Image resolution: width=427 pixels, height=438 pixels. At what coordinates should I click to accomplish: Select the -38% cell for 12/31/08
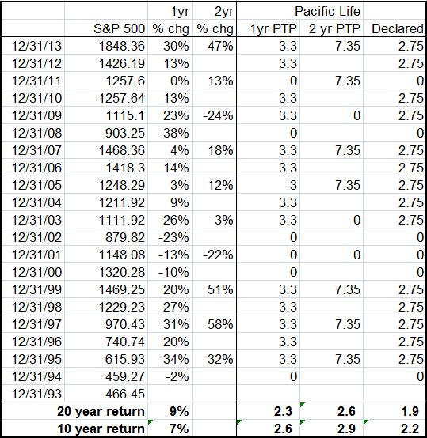click(x=170, y=133)
